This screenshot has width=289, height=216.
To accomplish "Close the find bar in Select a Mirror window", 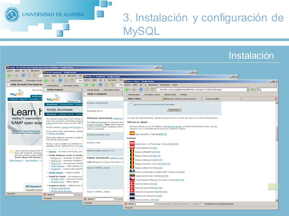I will pos(126,204).
